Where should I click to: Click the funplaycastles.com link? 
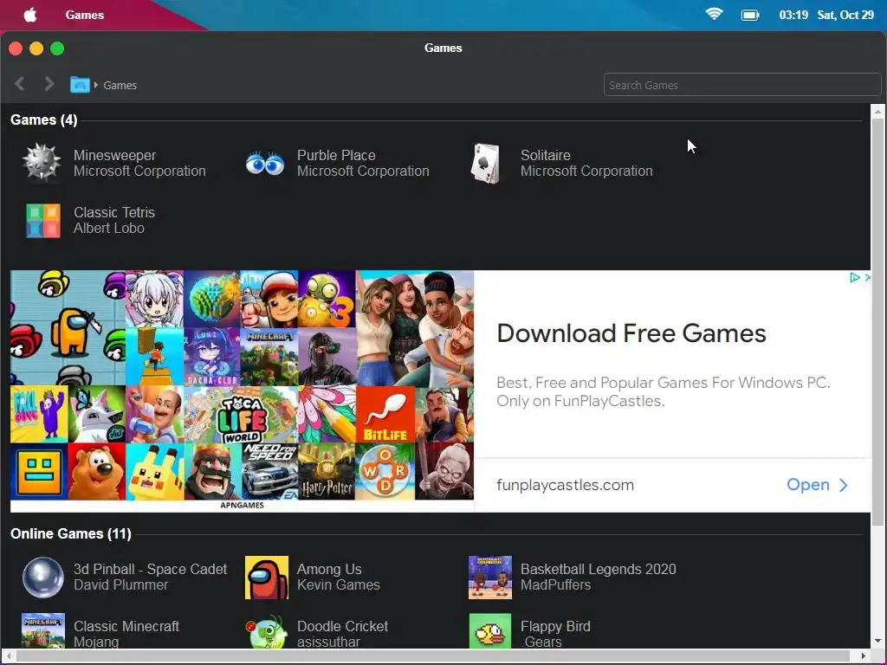[565, 485]
